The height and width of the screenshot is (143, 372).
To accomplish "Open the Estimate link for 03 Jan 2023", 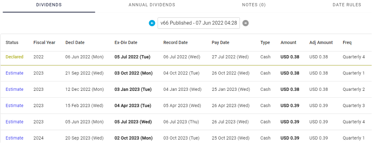I will click(14, 89).
